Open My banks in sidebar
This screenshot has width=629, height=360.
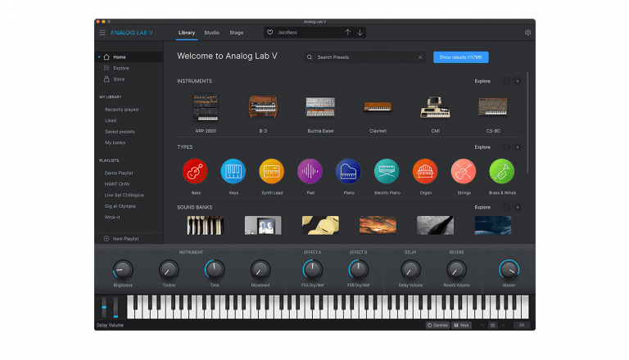(115, 142)
